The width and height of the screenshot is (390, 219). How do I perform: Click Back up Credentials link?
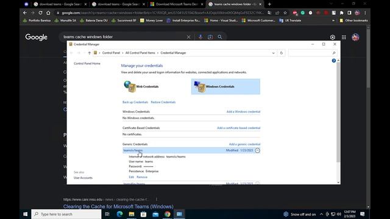[x=135, y=102]
